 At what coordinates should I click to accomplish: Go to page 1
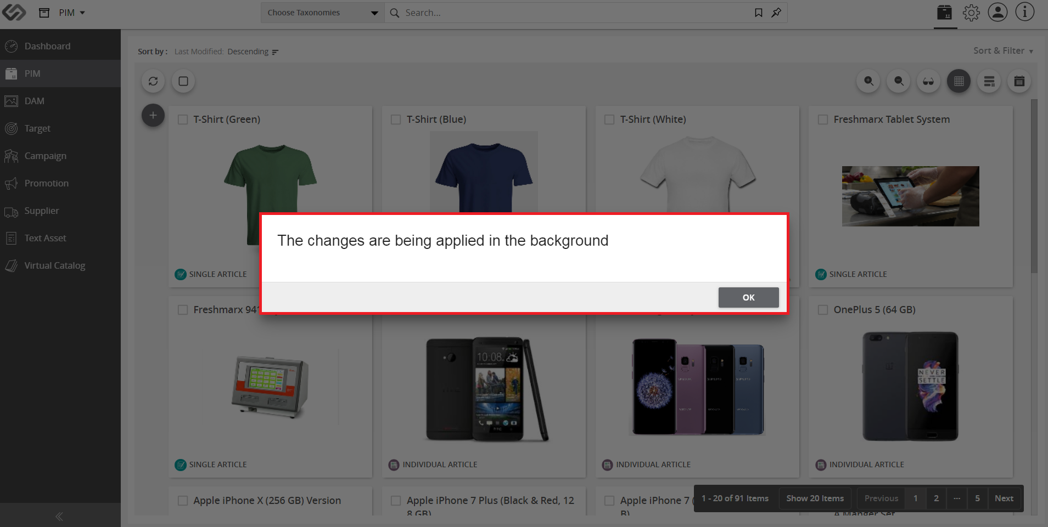tap(915, 498)
